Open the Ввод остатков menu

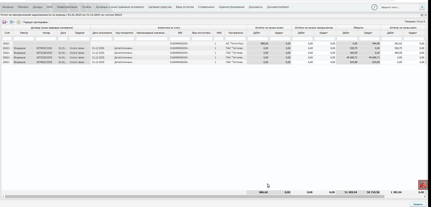185,7
